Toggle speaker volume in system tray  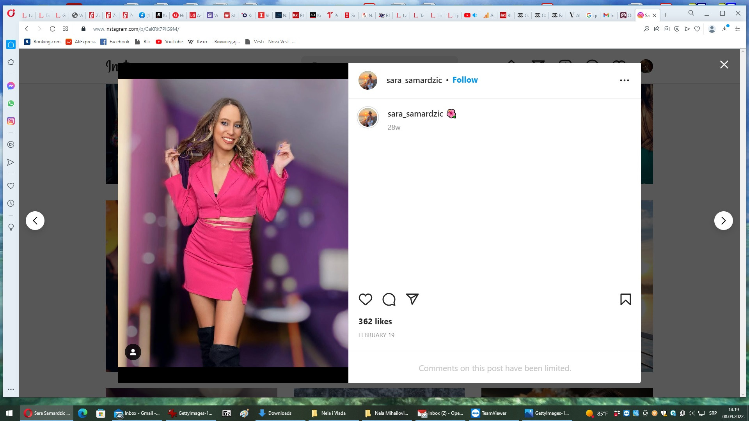pos(691,413)
